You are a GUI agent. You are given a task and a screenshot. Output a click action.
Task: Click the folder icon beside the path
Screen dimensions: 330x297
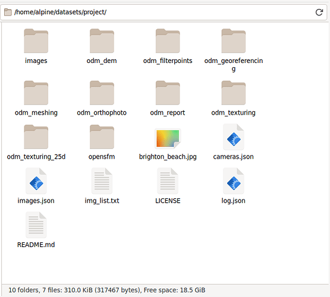[8, 12]
